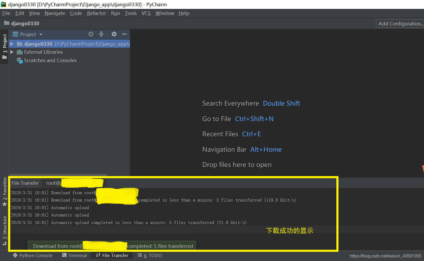The width and height of the screenshot is (424, 261).
Task: Click the File Transfer arrows icon
Action: 98,255
